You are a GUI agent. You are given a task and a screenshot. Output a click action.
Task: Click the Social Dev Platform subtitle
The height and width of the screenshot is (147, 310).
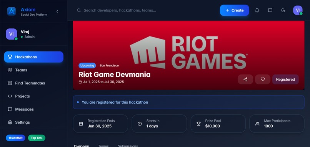[34, 15]
